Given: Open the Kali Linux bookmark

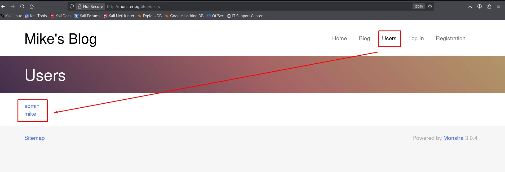Looking at the screenshot, I should [11, 16].
